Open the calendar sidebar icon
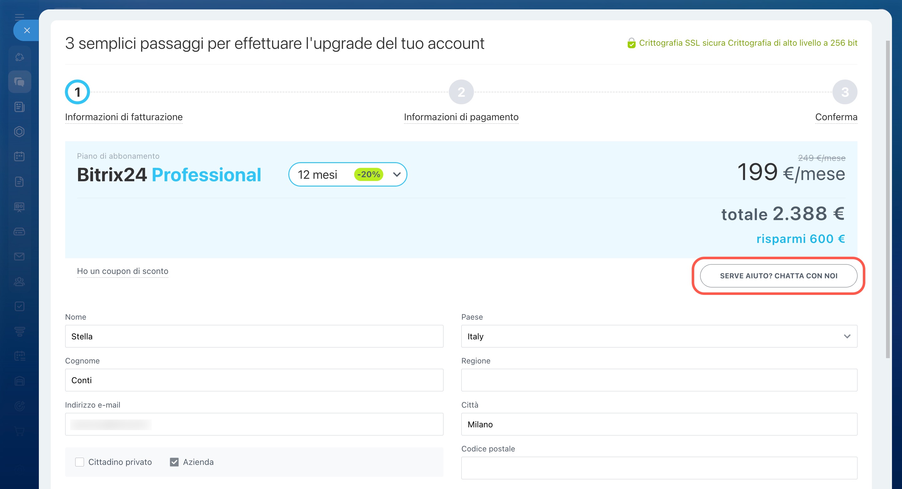Viewport: 902px width, 489px height. [x=20, y=156]
